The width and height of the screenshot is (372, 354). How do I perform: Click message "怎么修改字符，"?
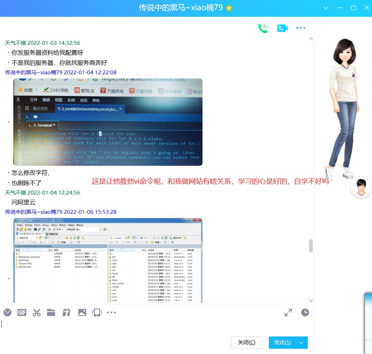point(31,173)
